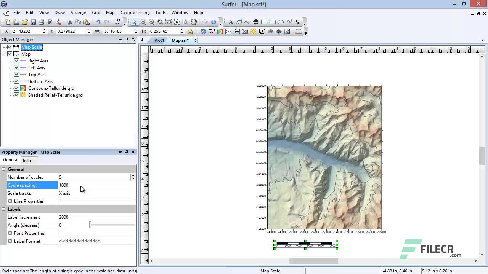488x274 pixels.
Task: Expand the Font Properties group
Action: click(10, 233)
